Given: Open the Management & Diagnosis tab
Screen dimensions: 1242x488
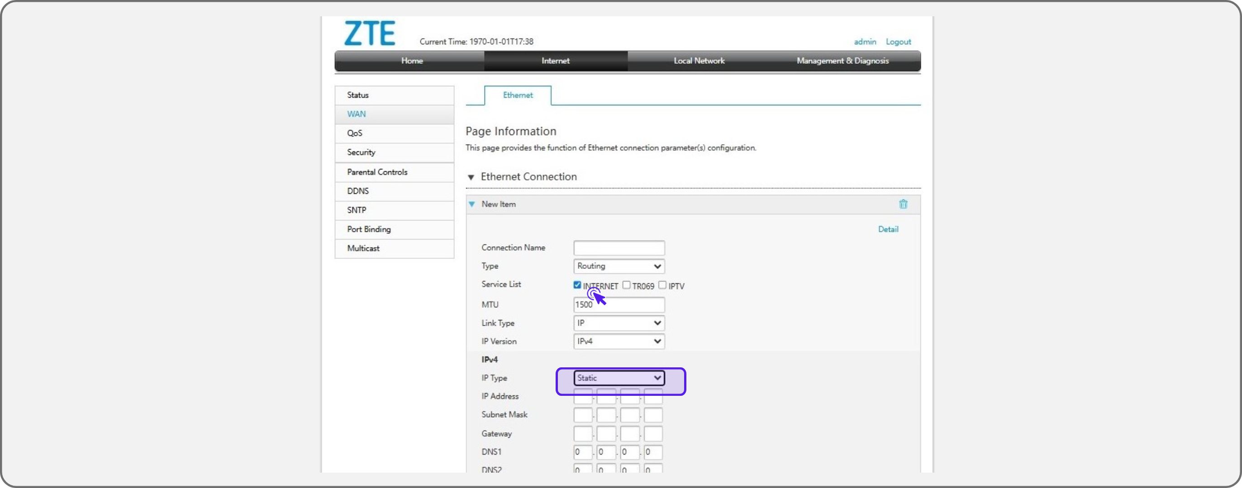Looking at the screenshot, I should (843, 61).
